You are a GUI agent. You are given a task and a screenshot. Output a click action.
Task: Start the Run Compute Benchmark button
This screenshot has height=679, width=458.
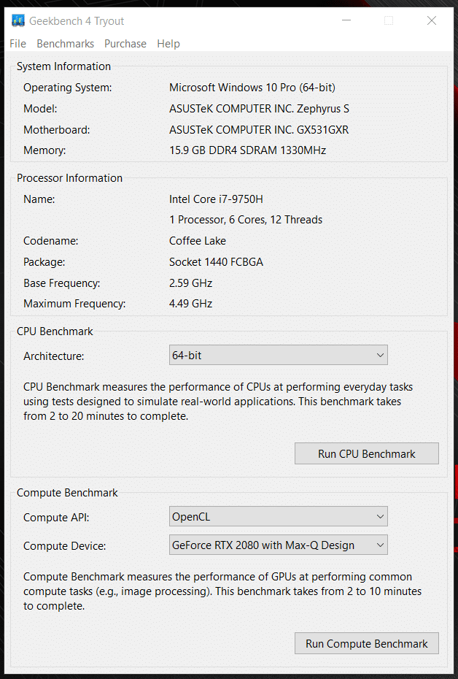(x=367, y=644)
